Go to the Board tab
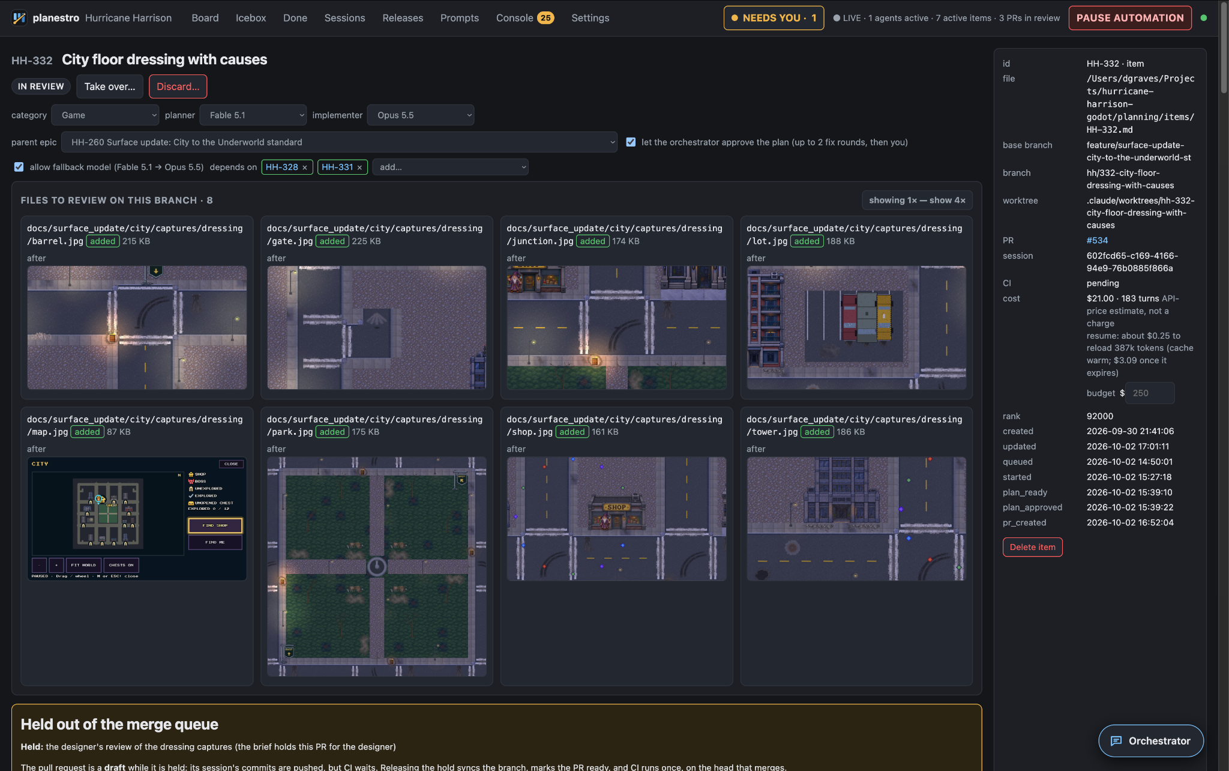 [205, 18]
